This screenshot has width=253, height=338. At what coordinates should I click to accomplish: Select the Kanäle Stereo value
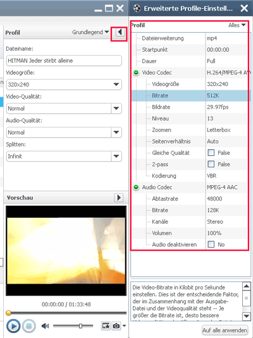(215, 221)
